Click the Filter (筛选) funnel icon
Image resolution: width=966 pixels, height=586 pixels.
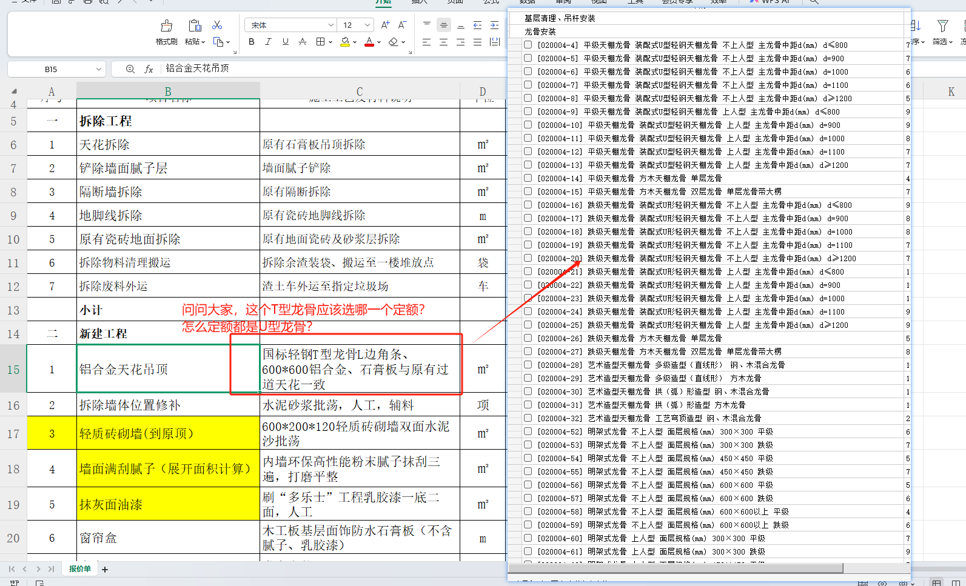[x=942, y=25]
